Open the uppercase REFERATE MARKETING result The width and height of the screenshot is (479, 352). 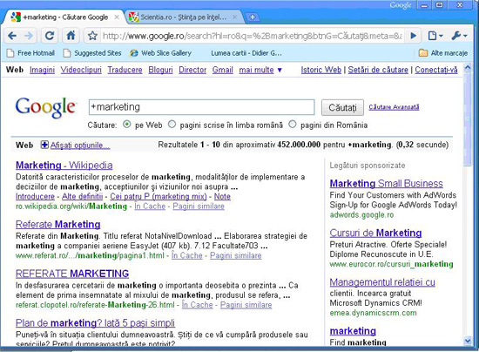click(x=72, y=274)
